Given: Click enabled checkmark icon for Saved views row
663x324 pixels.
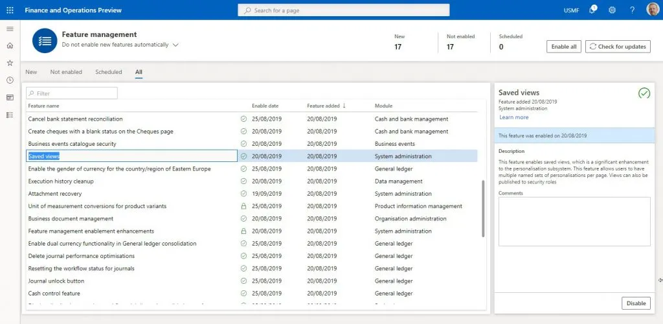Looking at the screenshot, I should click(x=243, y=156).
